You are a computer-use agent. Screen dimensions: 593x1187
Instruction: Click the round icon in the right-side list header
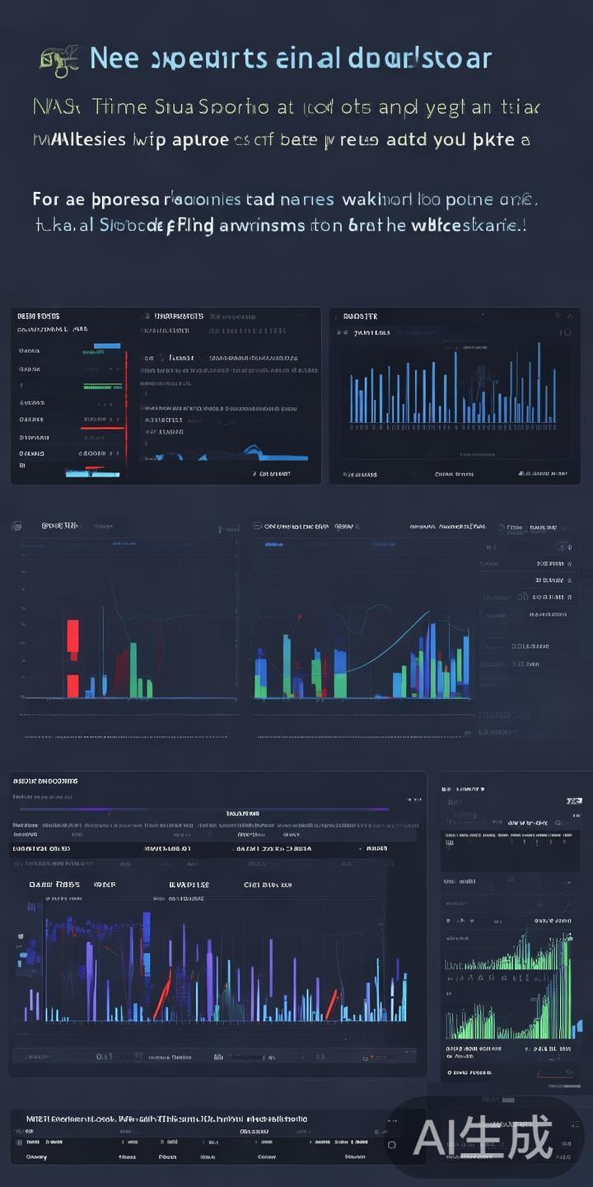coord(563,547)
